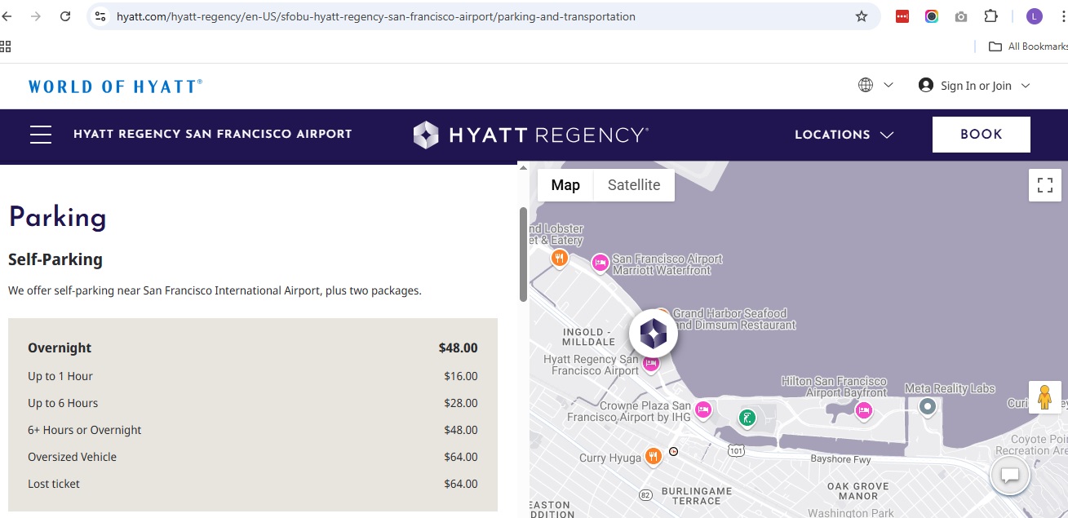Click the Hyatt Regency logo
1068x518 pixels.
point(531,135)
